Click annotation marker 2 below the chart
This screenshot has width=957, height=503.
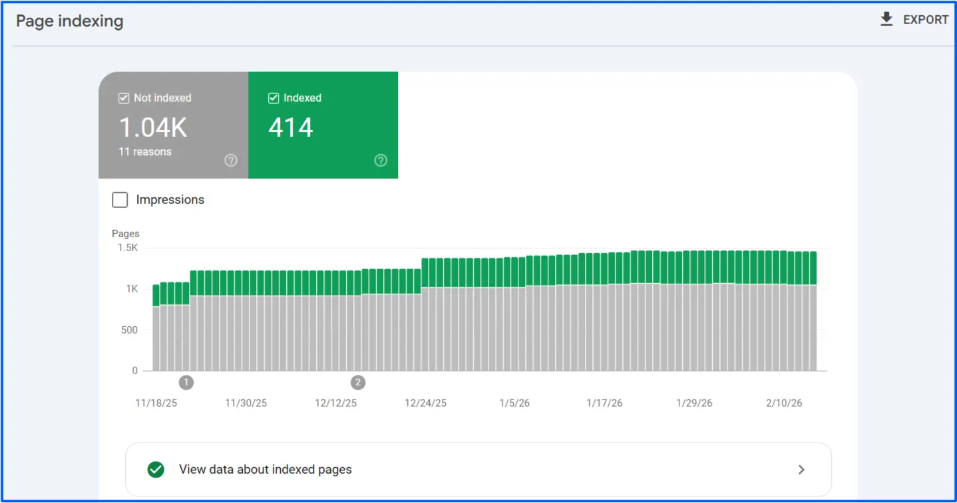[358, 382]
